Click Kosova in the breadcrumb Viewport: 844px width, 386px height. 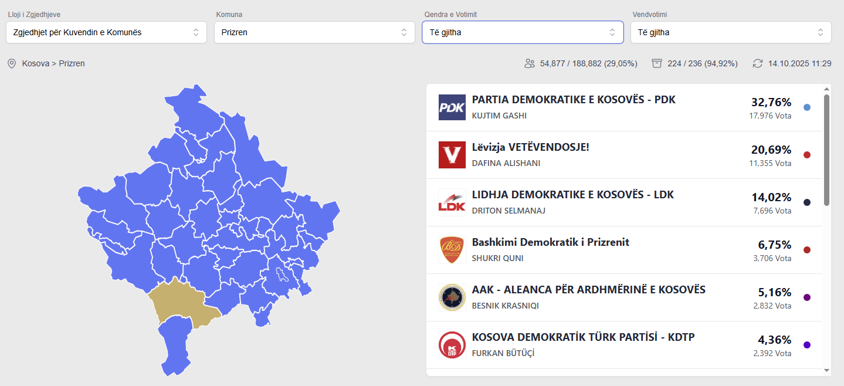35,63
